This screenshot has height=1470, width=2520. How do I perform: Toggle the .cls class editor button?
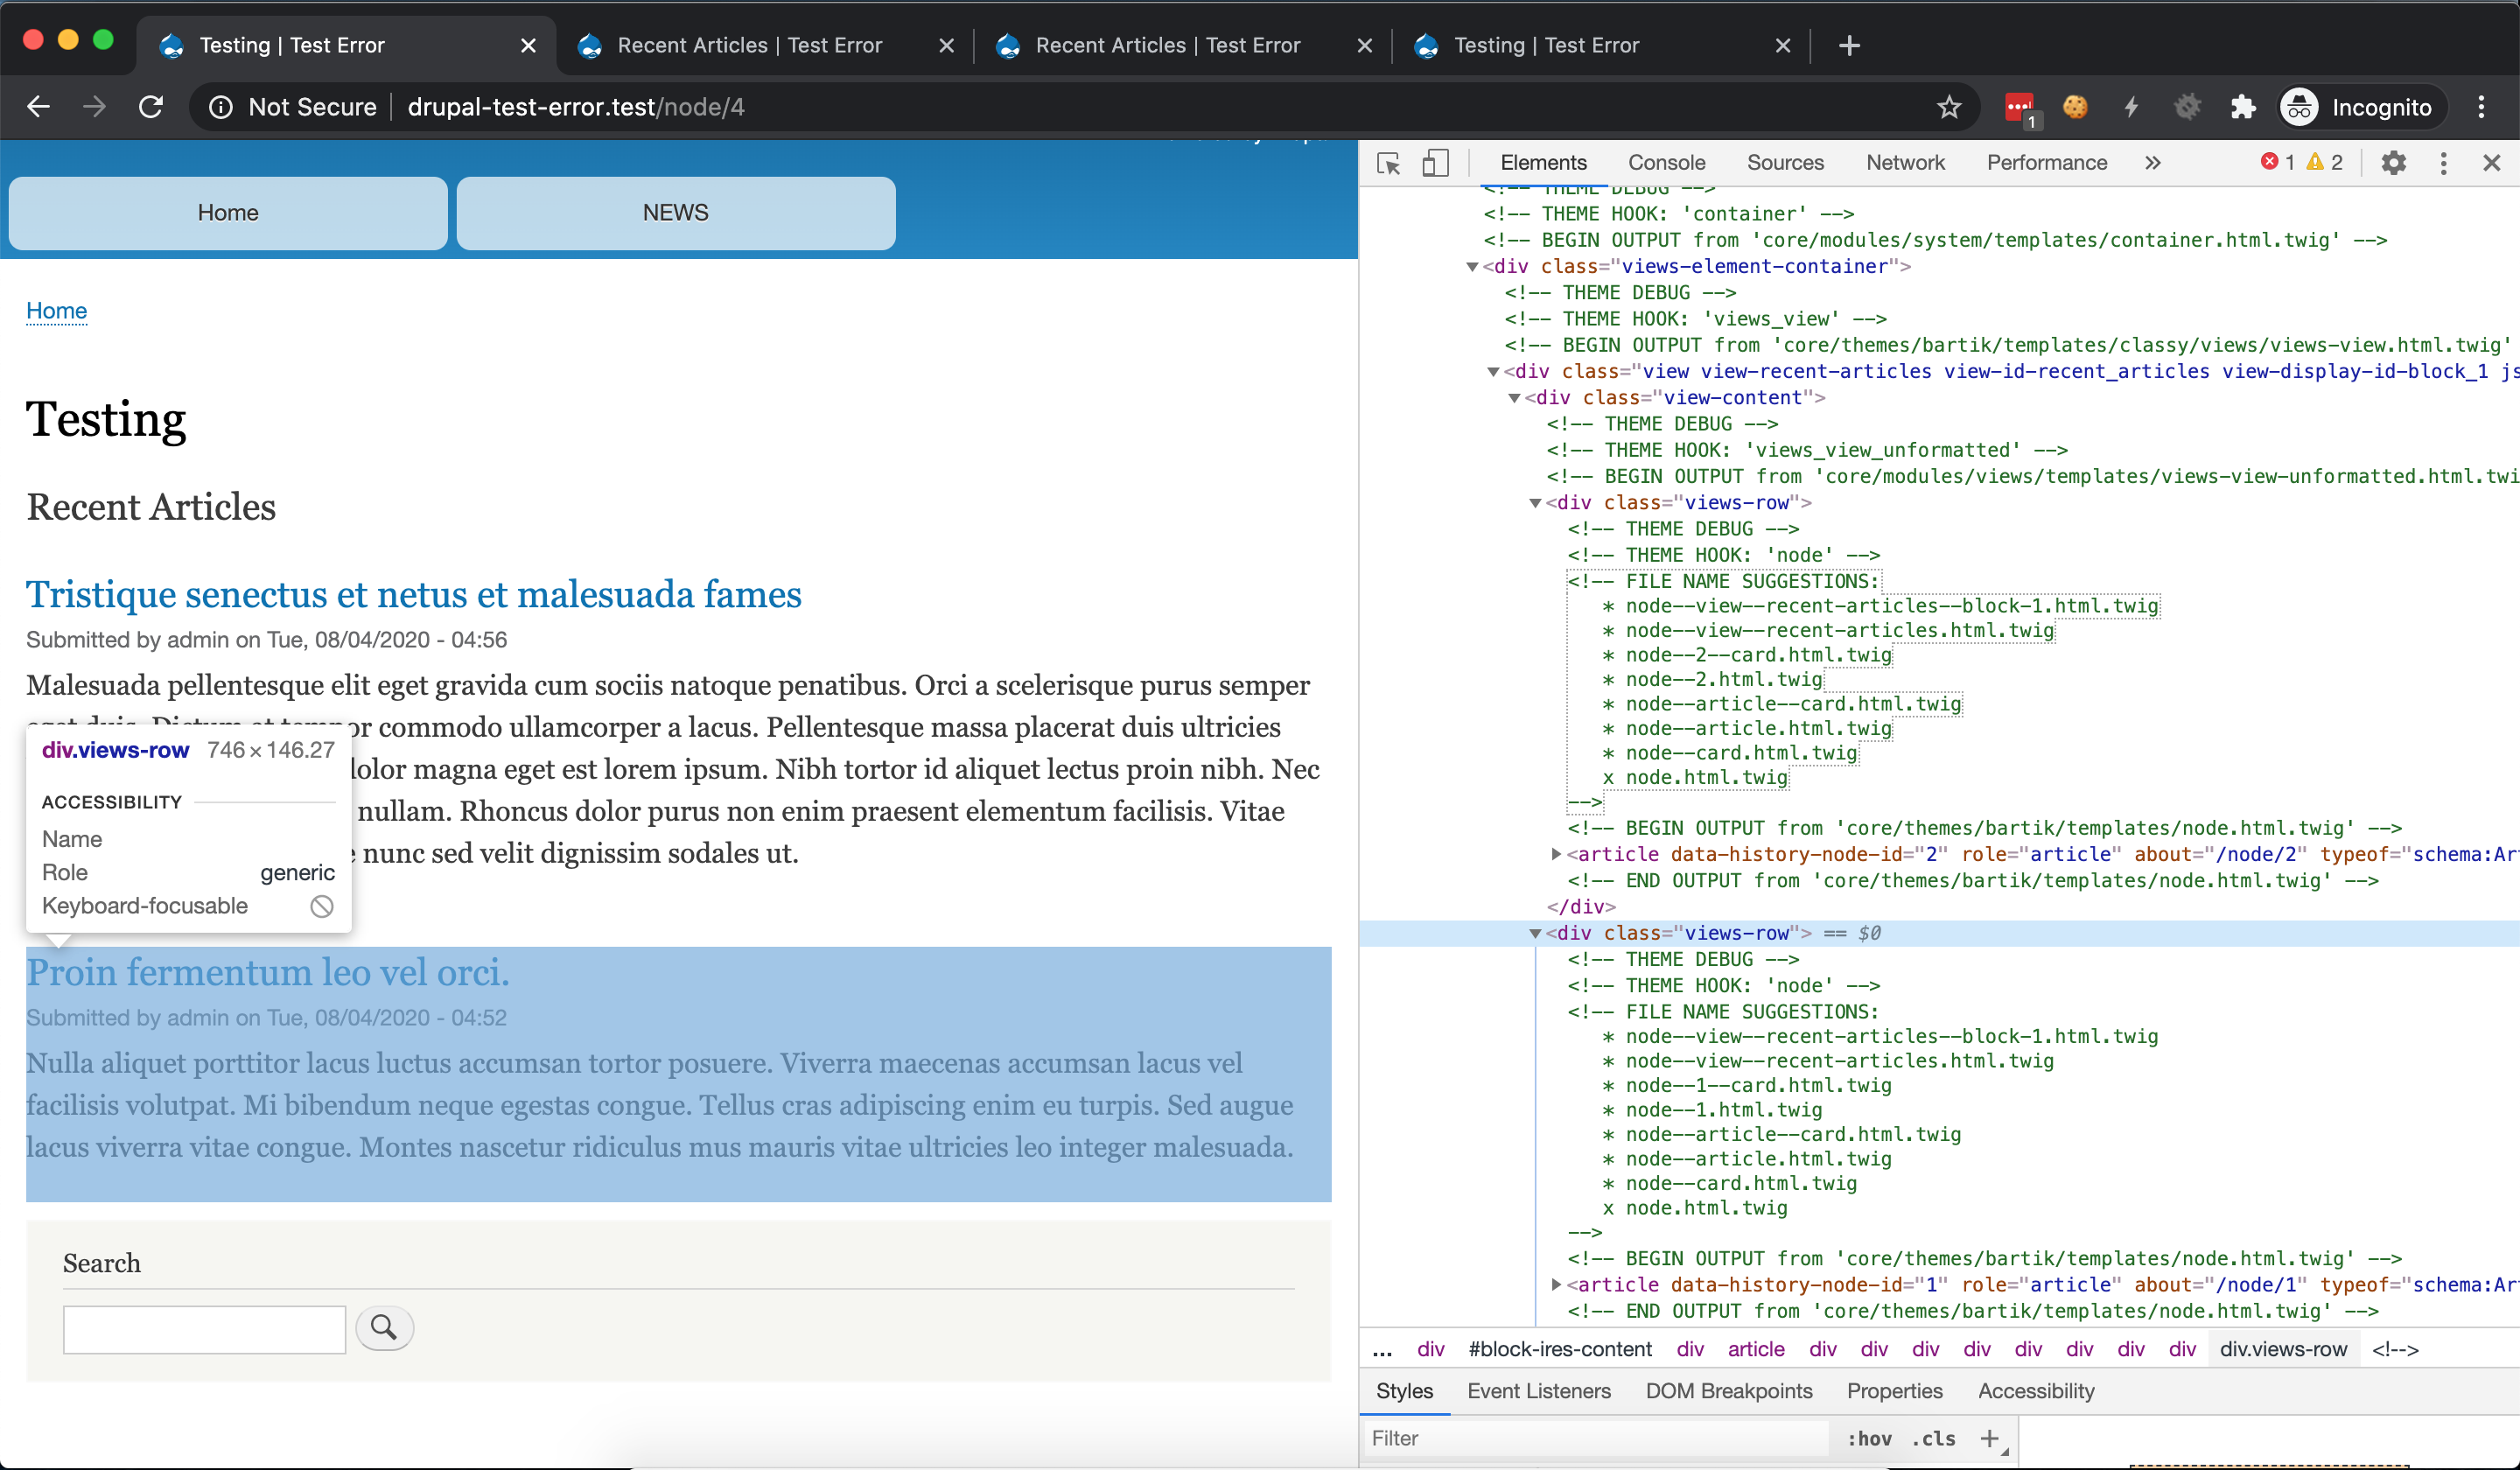(x=1933, y=1438)
